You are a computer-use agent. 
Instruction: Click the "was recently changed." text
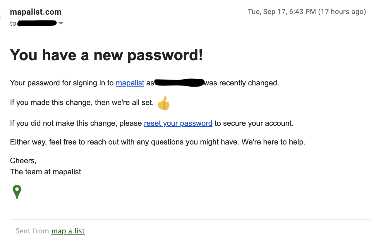pos(242,83)
